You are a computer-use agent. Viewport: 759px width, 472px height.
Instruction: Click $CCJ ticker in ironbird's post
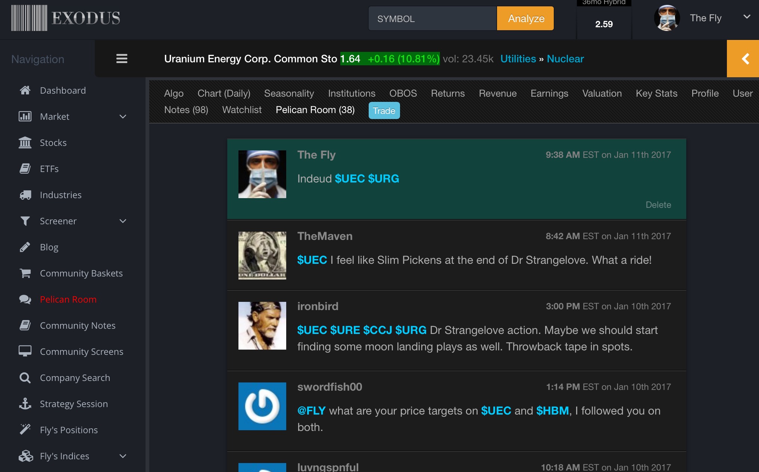(377, 330)
